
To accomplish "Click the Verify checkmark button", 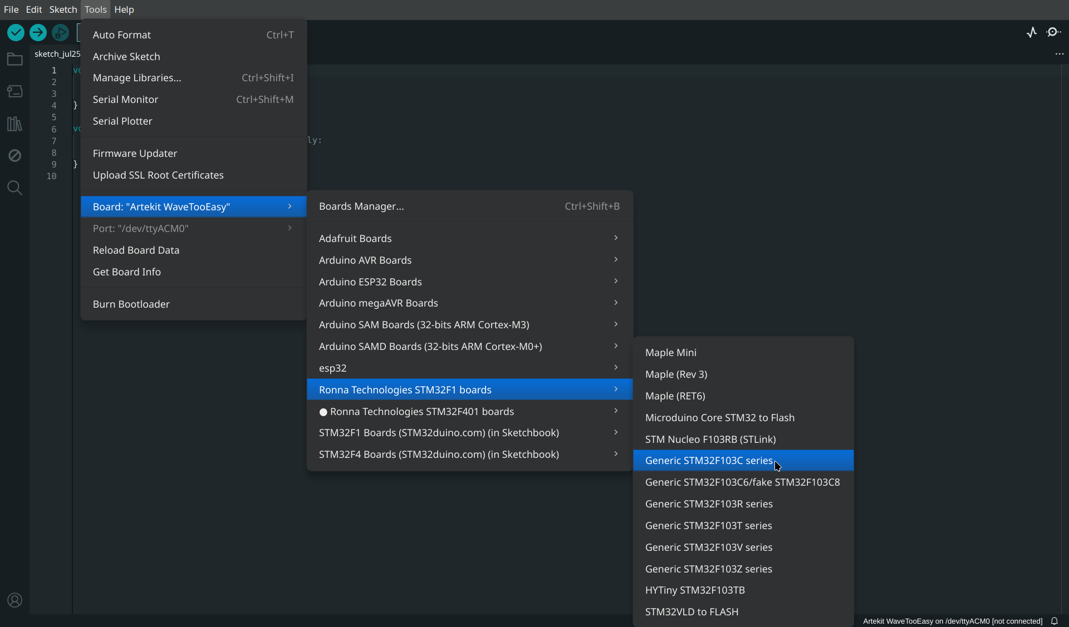I will 16,33.
